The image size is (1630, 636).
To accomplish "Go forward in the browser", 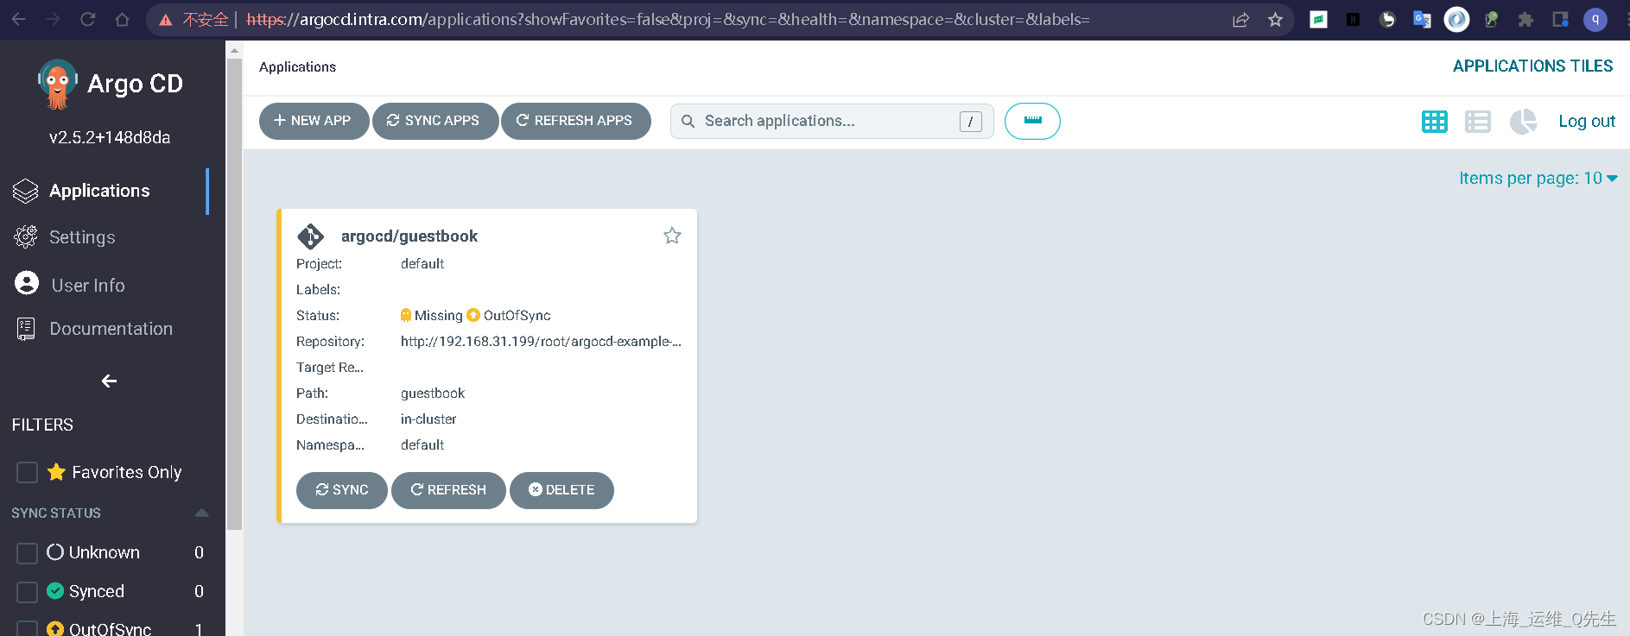I will click(54, 19).
